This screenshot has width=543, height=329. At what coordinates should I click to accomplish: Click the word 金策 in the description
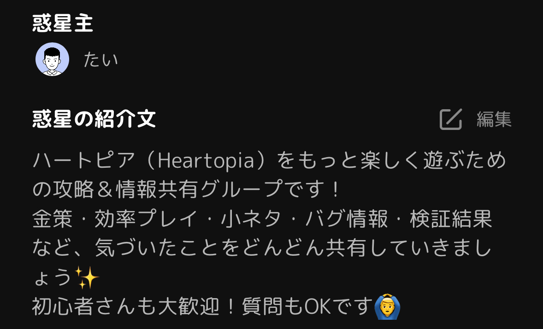(x=52, y=219)
